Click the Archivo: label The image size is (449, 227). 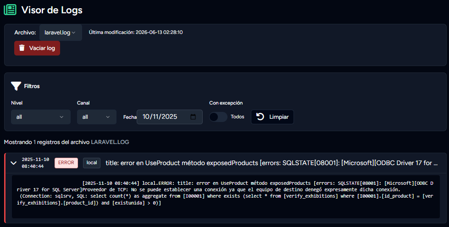coord(25,33)
